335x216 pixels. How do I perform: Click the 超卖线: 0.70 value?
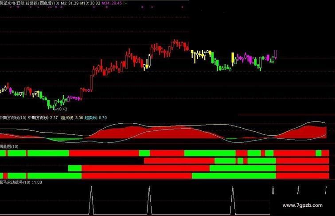pyautogui.click(x=96, y=118)
